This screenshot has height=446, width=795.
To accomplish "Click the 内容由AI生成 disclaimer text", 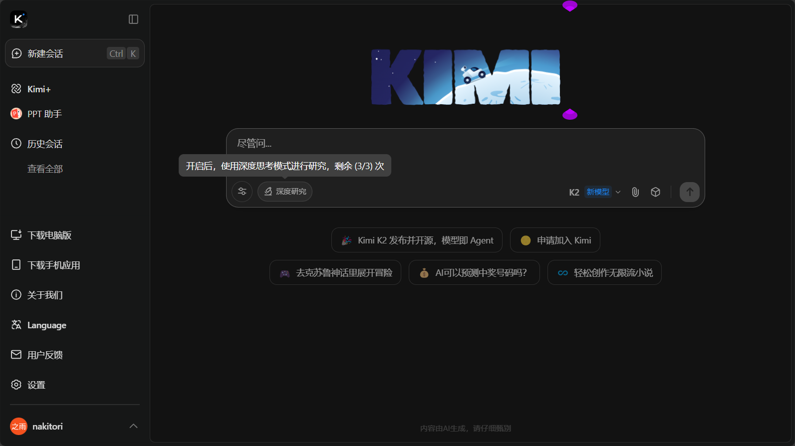I will click(466, 428).
